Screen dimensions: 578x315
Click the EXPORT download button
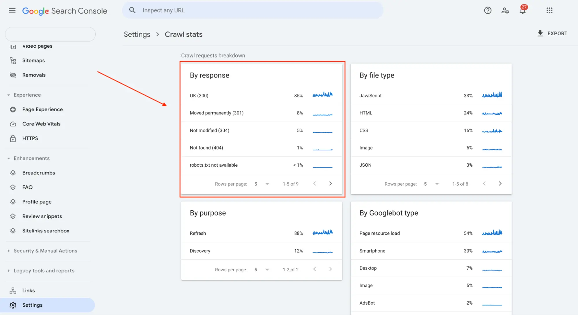pos(552,34)
